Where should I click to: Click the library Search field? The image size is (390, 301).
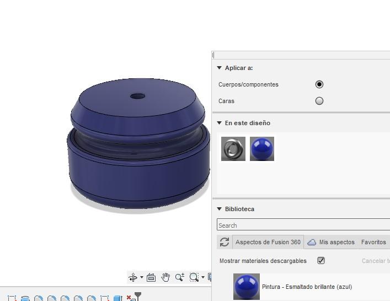click(303, 225)
